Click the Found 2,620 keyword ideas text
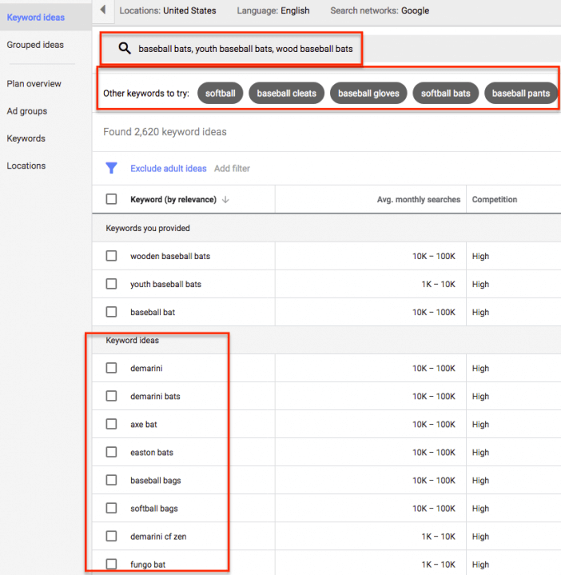This screenshot has width=561, height=575. tap(165, 132)
